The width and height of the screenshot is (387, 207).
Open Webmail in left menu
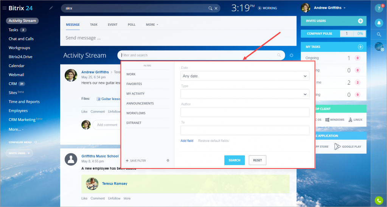pos(16,75)
